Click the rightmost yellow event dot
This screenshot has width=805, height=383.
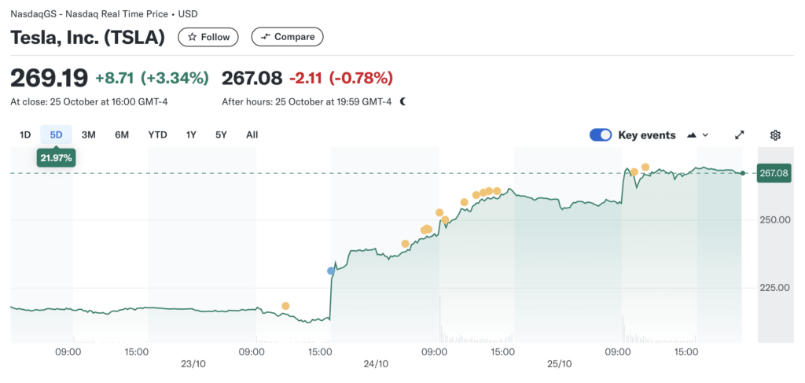coord(645,168)
